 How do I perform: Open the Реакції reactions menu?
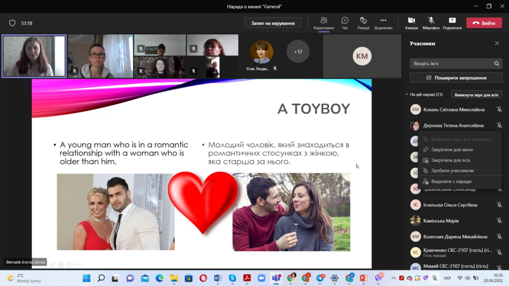point(363,23)
